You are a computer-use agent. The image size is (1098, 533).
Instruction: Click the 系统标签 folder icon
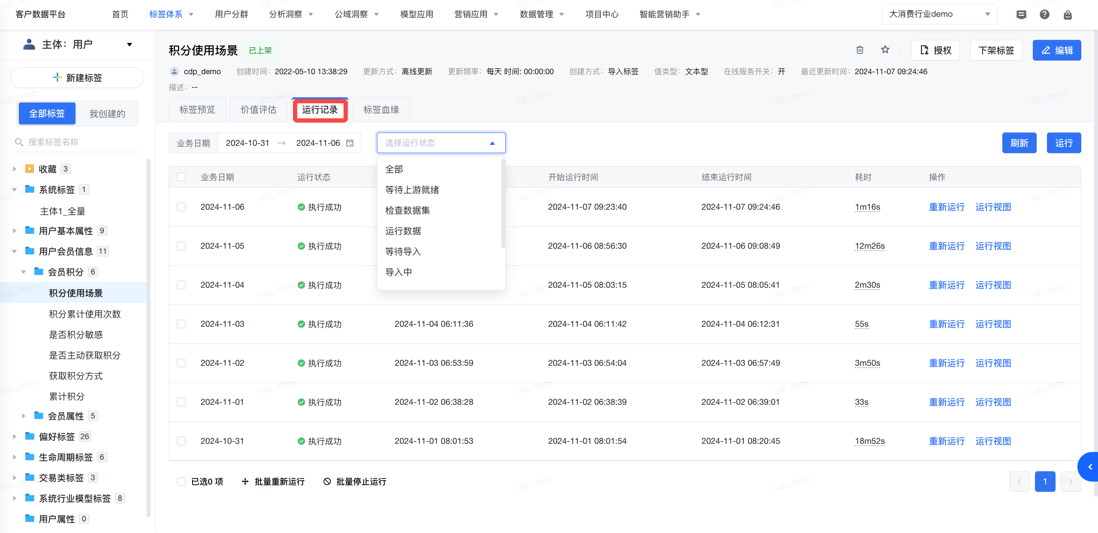(x=30, y=189)
